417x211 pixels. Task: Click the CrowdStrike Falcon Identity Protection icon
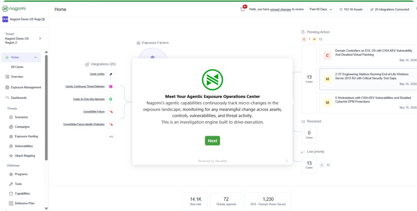[x=111, y=124]
